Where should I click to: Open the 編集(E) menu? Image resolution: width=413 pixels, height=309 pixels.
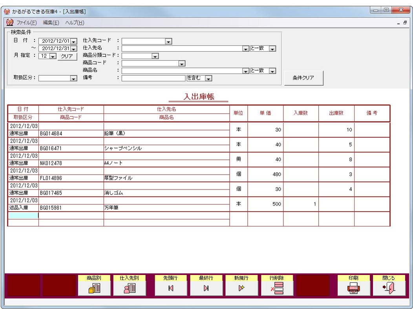51,23
